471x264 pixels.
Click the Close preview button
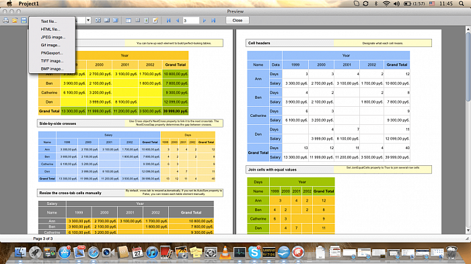(x=238, y=20)
